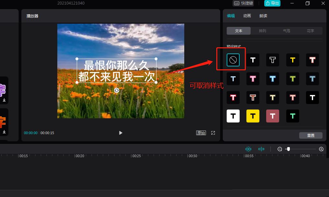Click the rotate handle below subtitle box

(117, 90)
